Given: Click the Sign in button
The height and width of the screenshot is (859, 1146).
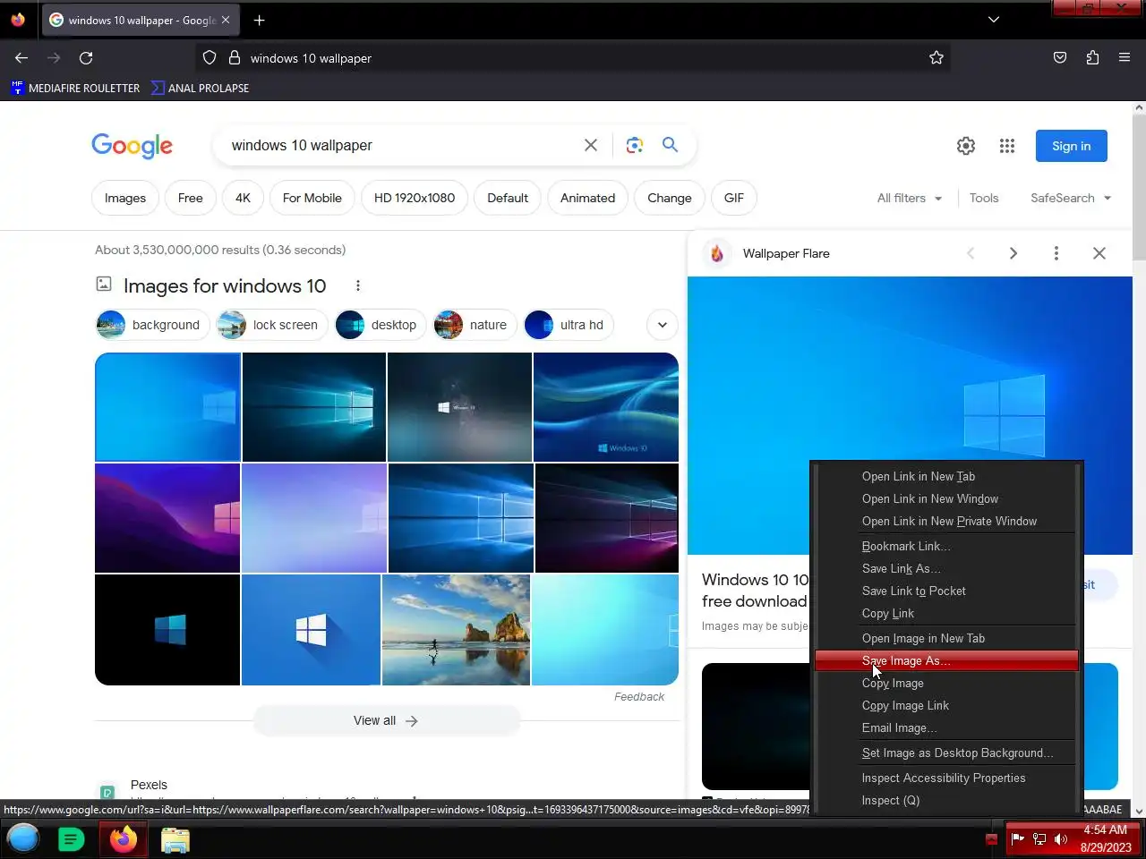Looking at the screenshot, I should [1071, 146].
